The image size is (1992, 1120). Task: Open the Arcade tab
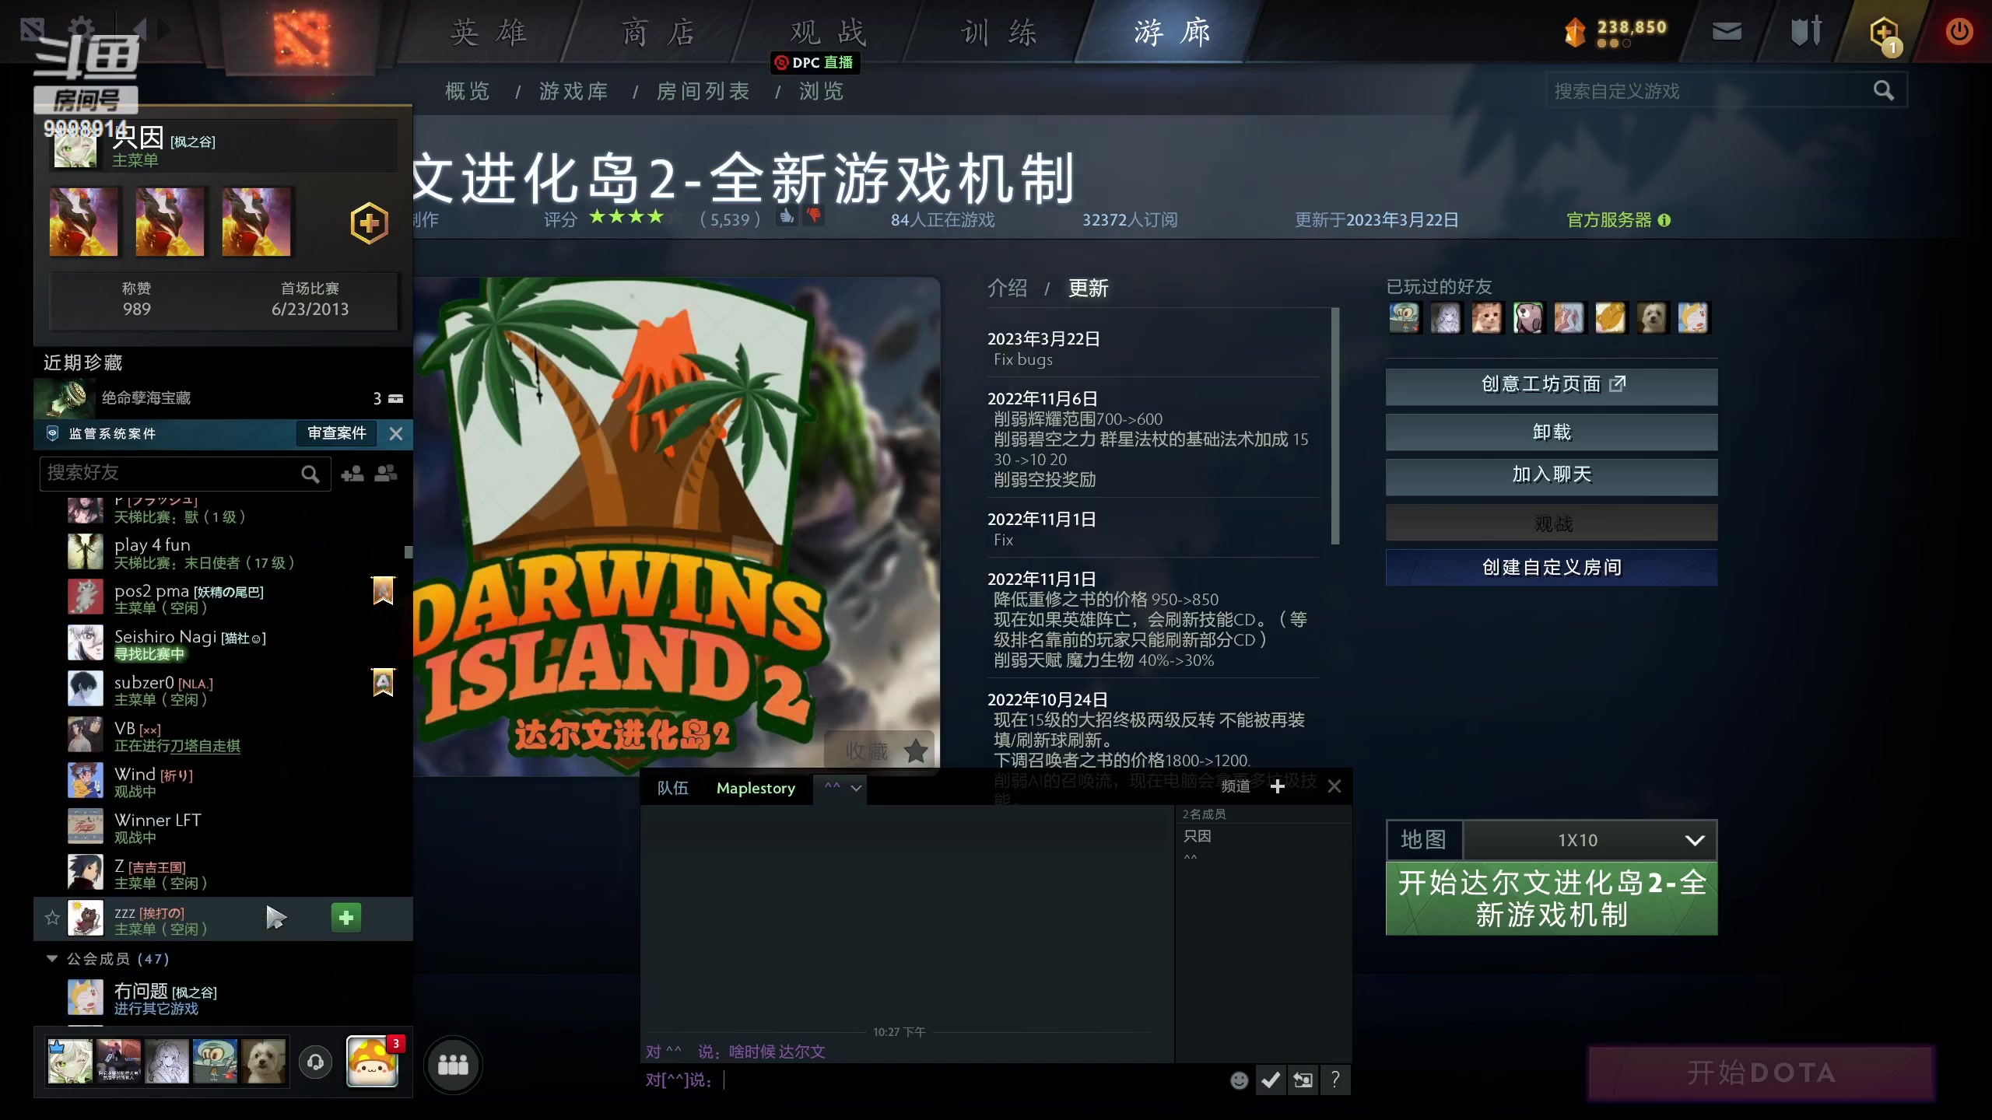[1172, 33]
